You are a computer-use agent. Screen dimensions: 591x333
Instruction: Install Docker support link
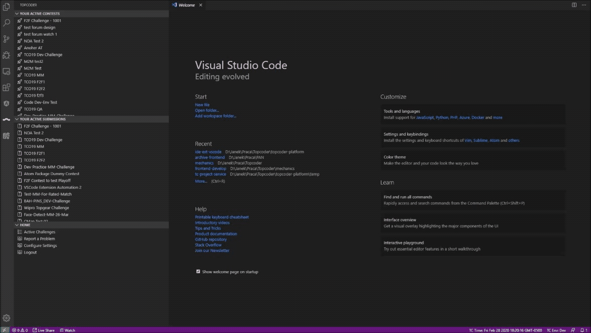[477, 118]
